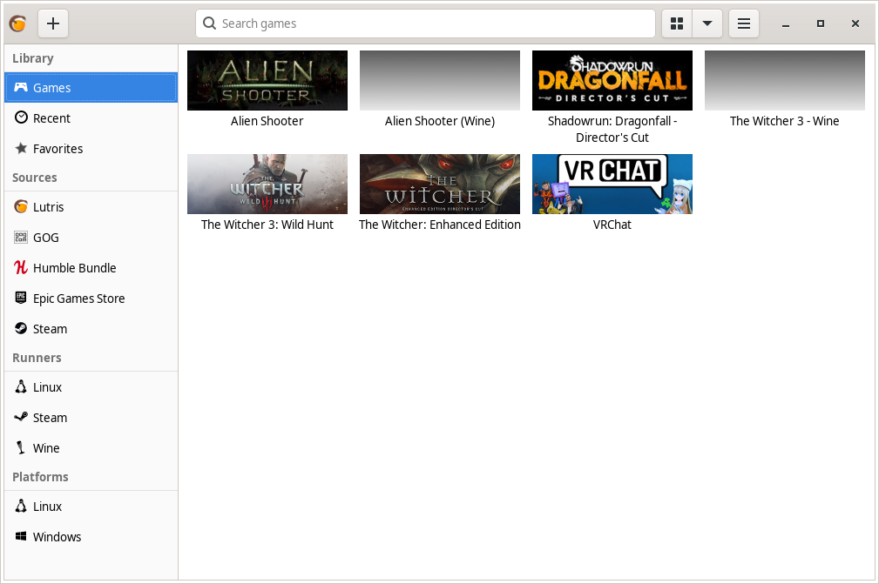
Task: Open the hamburger main menu
Action: coord(744,23)
